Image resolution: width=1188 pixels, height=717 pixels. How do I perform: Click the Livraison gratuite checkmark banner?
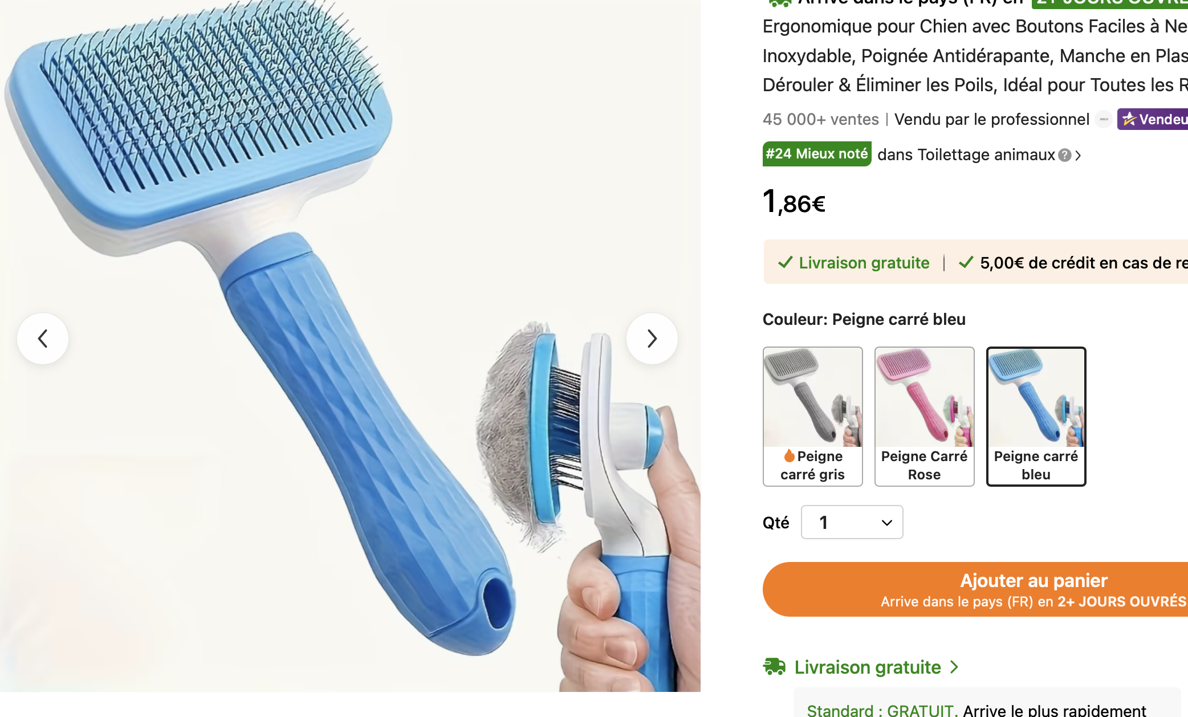pos(854,263)
